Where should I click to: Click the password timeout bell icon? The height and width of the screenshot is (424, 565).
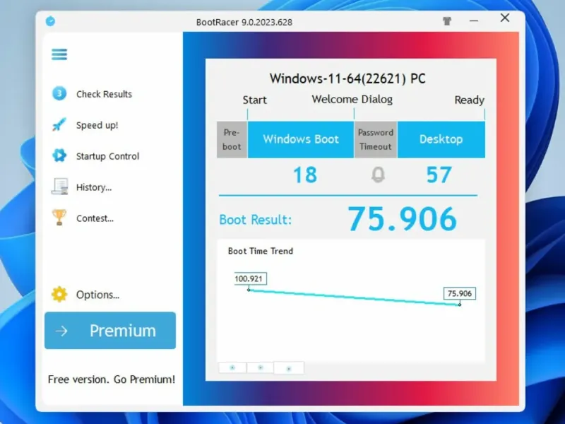coord(378,175)
